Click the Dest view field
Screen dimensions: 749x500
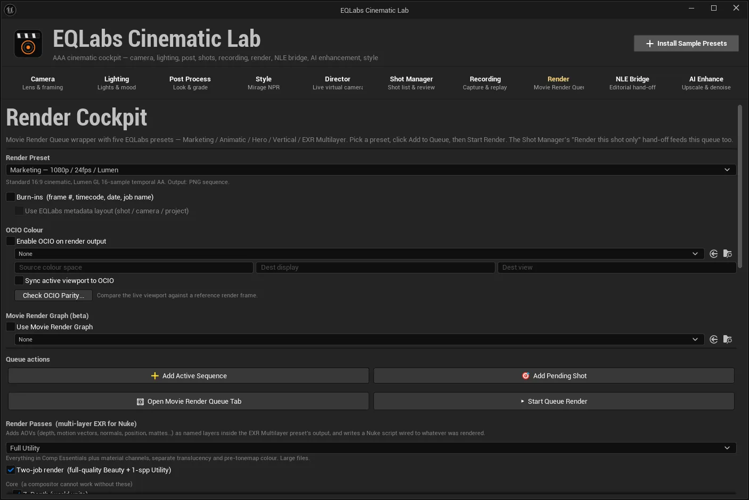[x=617, y=267]
